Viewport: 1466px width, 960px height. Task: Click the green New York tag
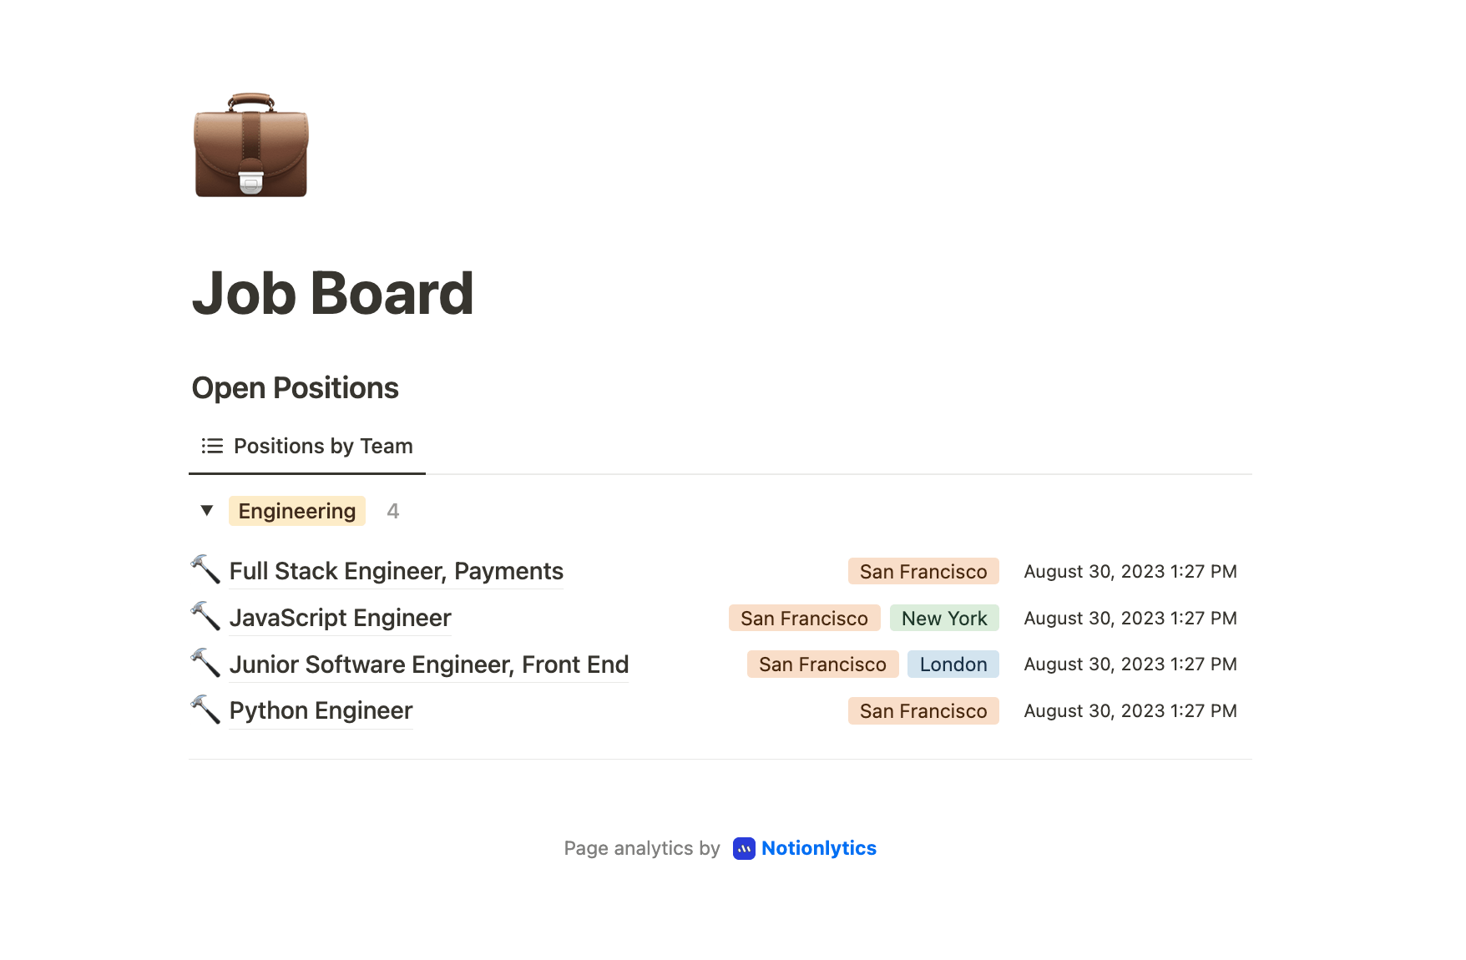click(943, 618)
